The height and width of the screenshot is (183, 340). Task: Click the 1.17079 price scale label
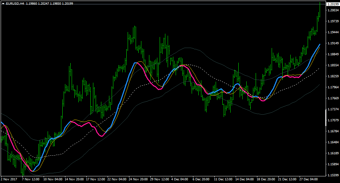333,120
